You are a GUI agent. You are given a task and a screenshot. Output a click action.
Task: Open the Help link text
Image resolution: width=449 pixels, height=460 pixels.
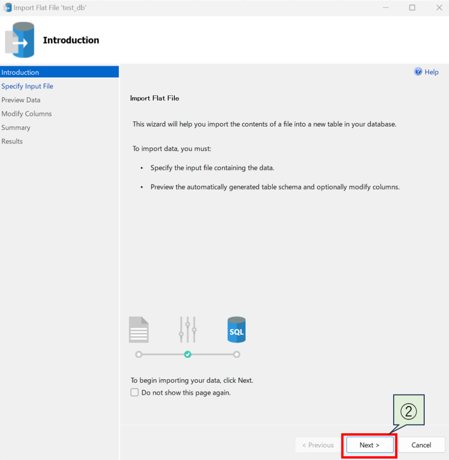[431, 72]
